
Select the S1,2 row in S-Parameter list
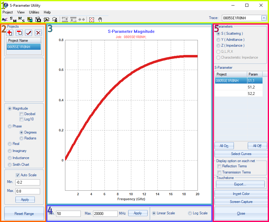251,87
